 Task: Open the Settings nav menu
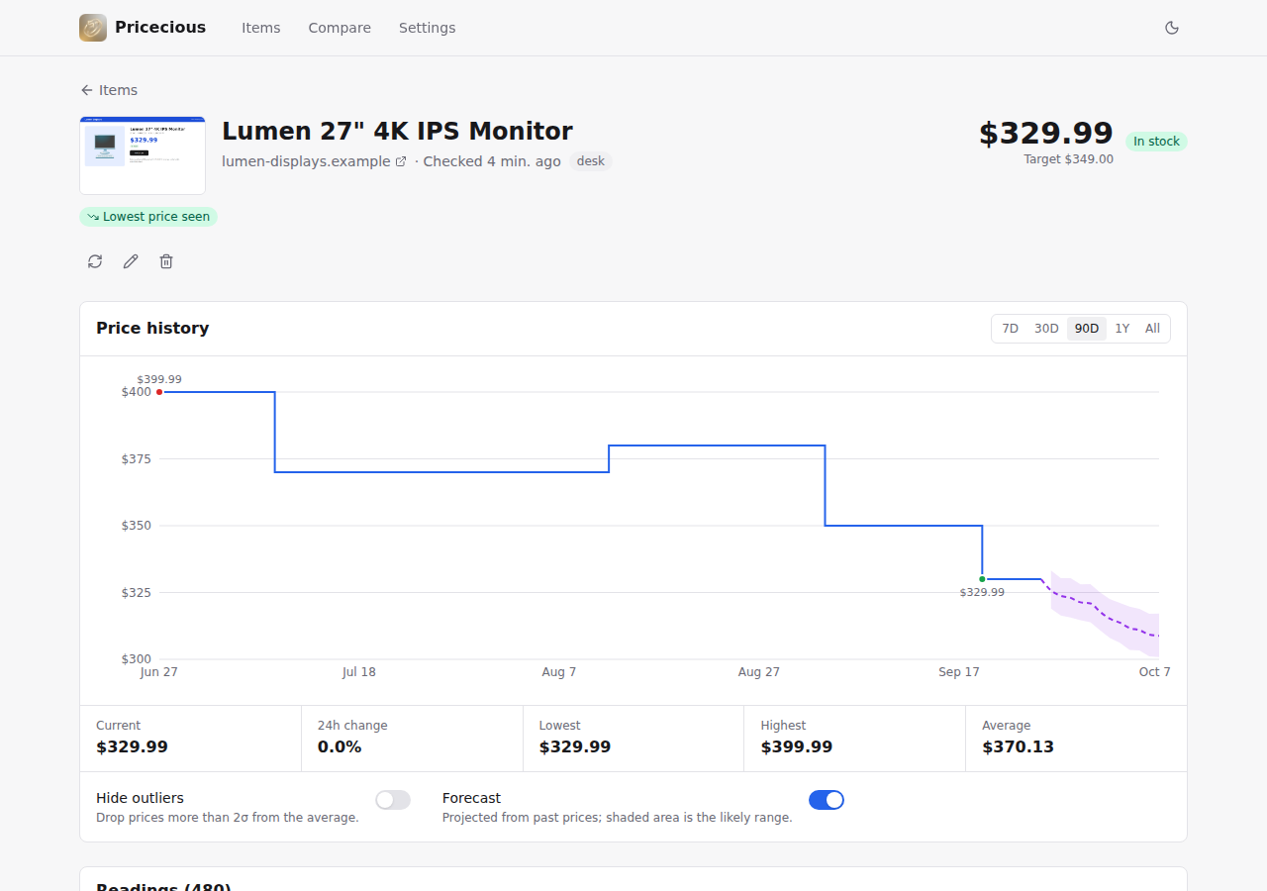pyautogui.click(x=428, y=28)
